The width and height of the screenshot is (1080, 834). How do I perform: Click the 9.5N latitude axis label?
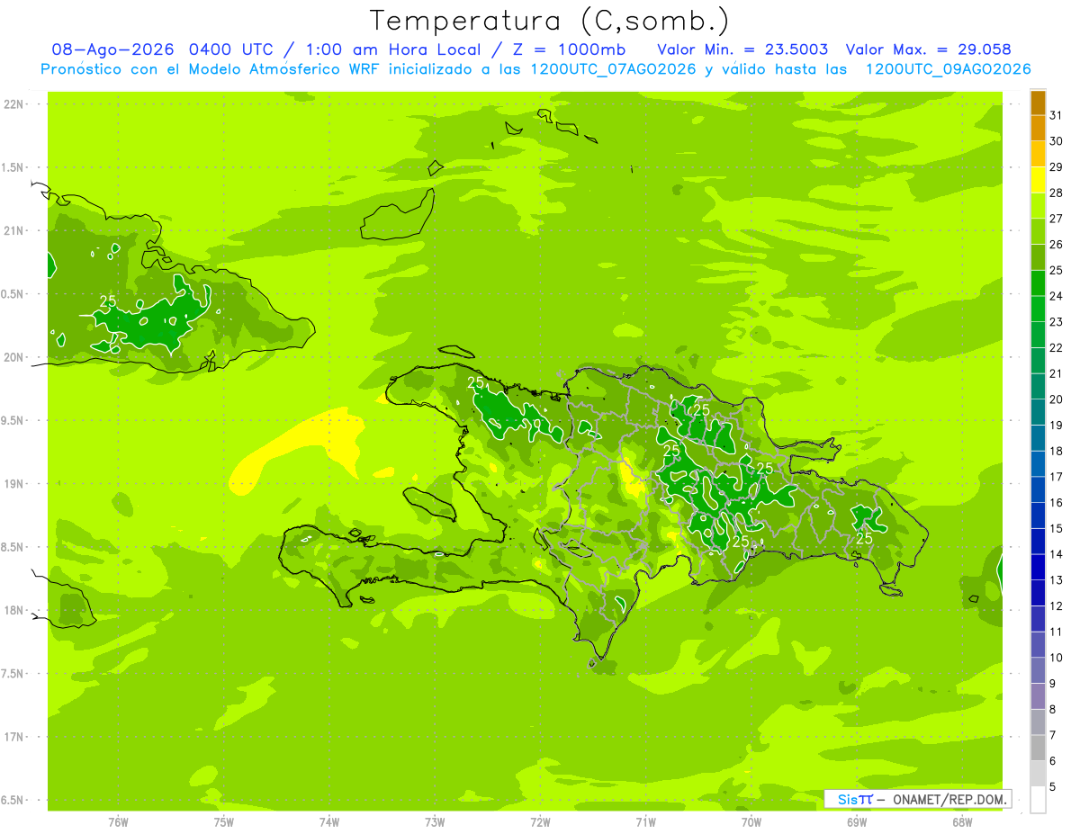point(13,420)
